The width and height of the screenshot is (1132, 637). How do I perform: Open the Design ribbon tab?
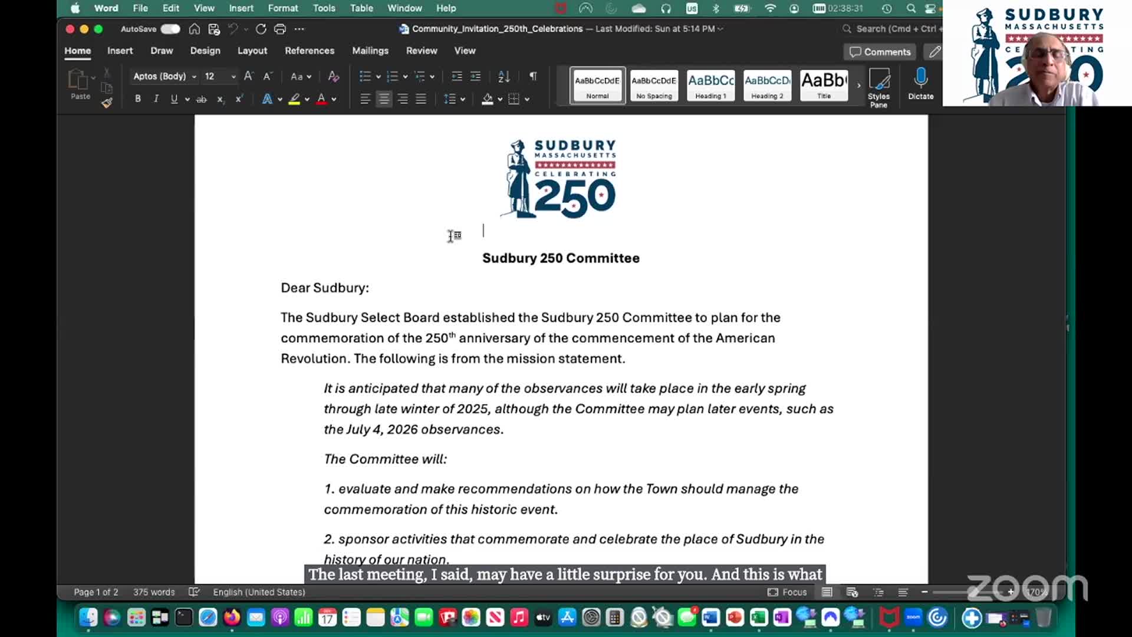[x=205, y=51]
